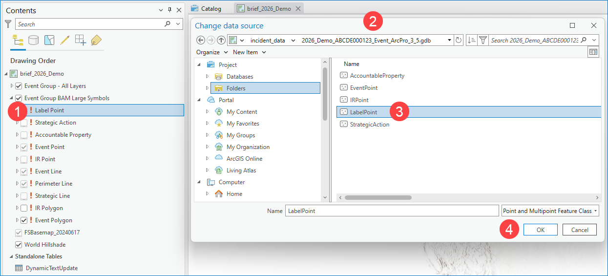Switch to List By Editing pencil icon
The height and width of the screenshot is (276, 608).
point(64,40)
